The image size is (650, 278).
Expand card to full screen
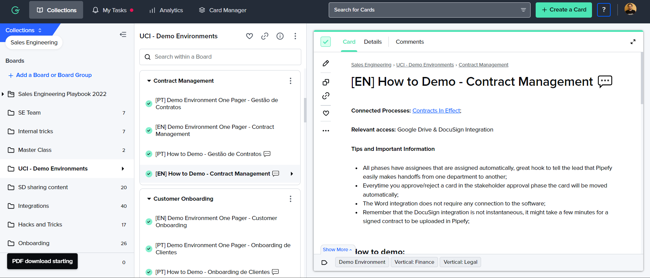tap(633, 42)
